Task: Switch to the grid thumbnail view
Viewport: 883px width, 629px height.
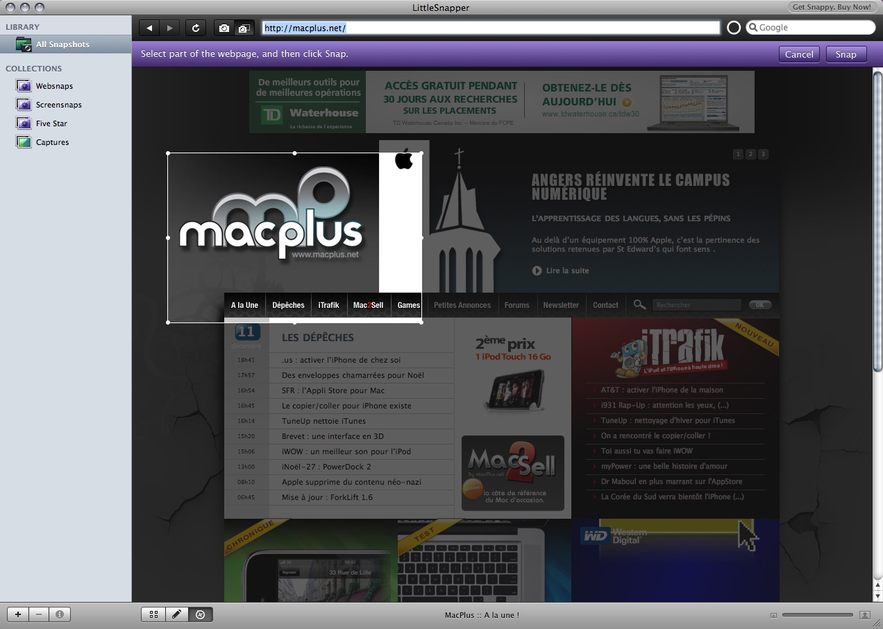Action: coord(153,614)
